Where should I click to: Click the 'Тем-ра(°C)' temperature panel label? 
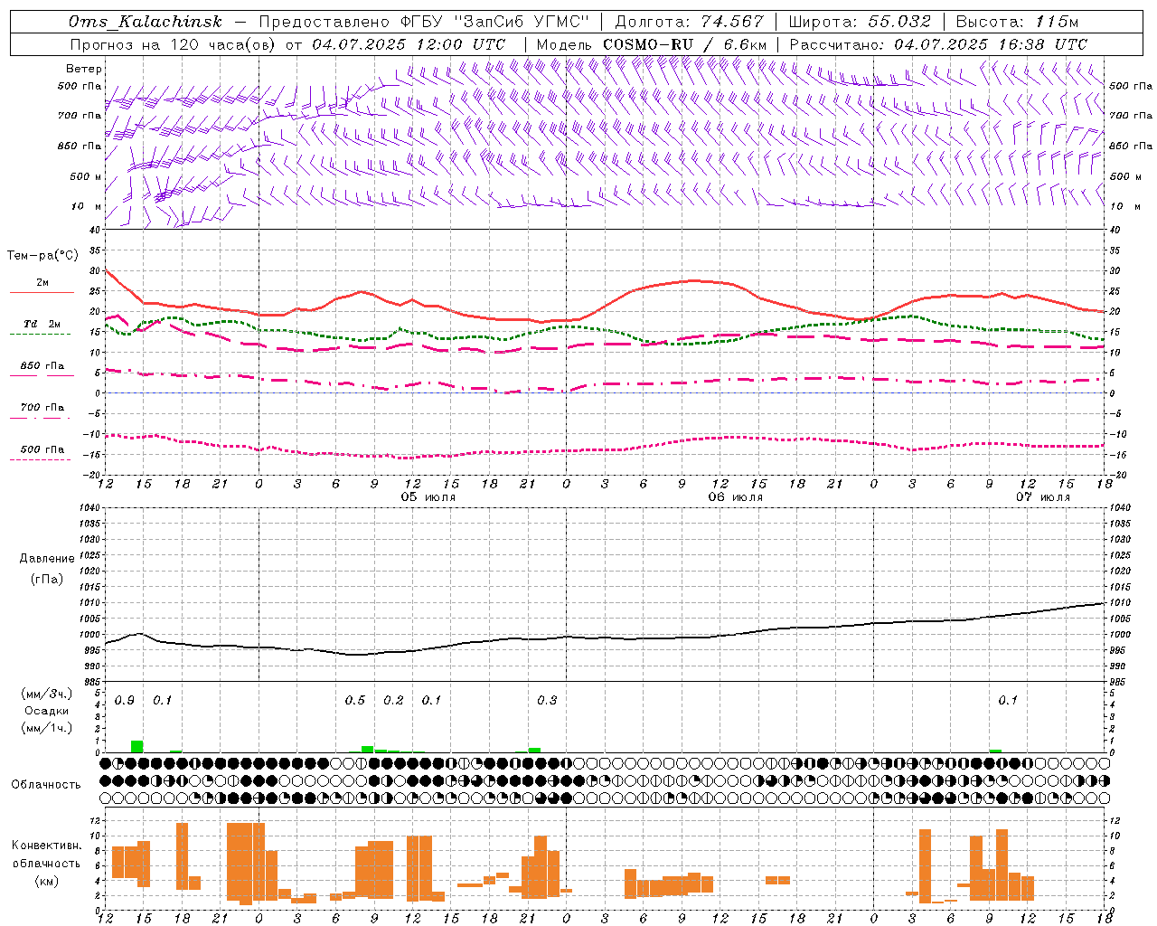point(42,256)
